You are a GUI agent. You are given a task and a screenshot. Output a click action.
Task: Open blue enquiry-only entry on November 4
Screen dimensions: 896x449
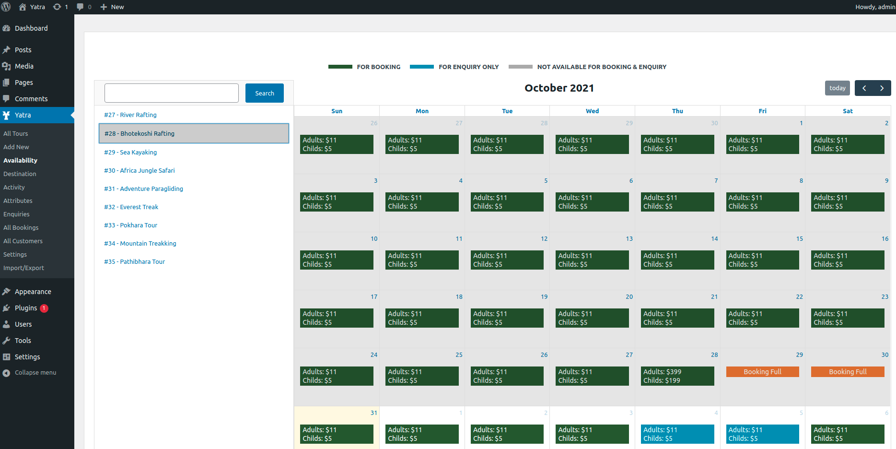677,434
